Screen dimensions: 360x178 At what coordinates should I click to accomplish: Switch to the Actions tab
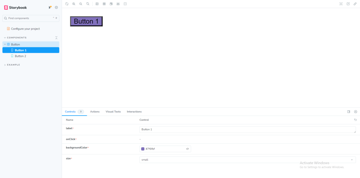pyautogui.click(x=95, y=112)
